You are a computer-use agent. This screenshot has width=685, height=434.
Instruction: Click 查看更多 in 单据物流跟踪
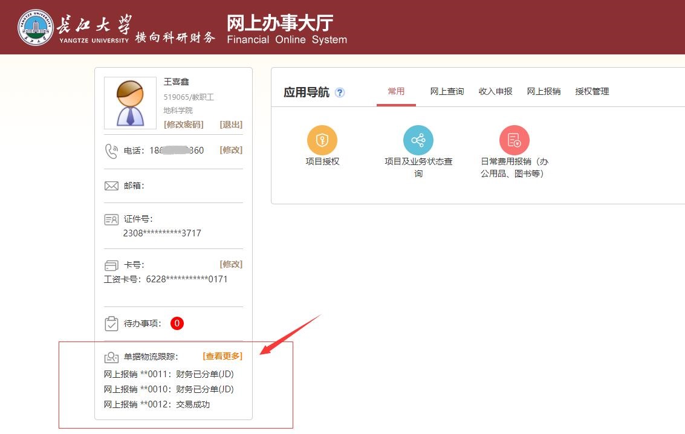[x=222, y=356]
